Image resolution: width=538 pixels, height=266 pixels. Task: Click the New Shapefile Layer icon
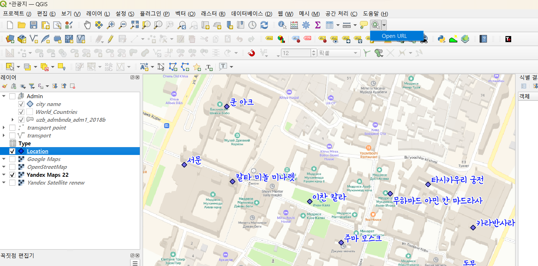[x=34, y=39]
